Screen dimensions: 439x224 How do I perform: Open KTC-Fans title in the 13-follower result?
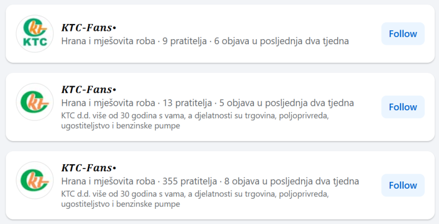click(x=88, y=90)
